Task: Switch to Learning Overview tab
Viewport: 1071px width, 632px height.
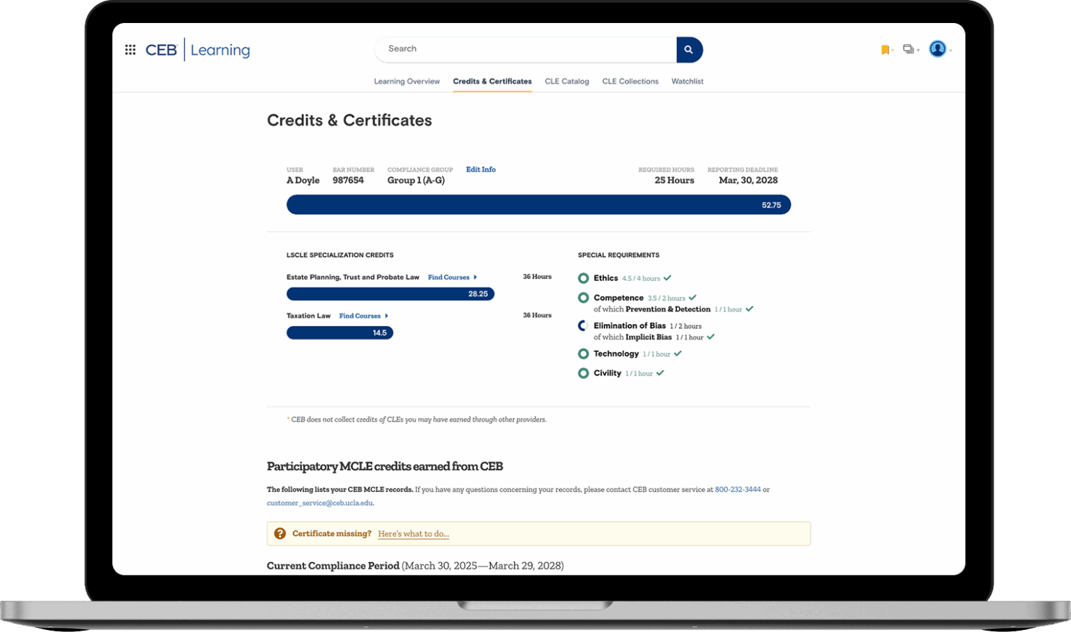Action: pyautogui.click(x=407, y=82)
